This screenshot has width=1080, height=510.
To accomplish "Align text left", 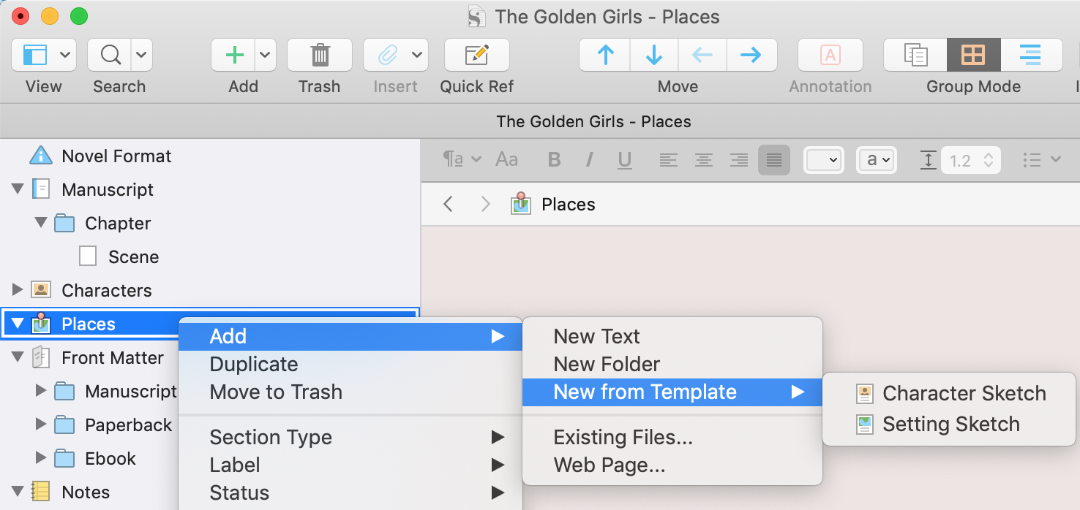I will pyautogui.click(x=669, y=159).
